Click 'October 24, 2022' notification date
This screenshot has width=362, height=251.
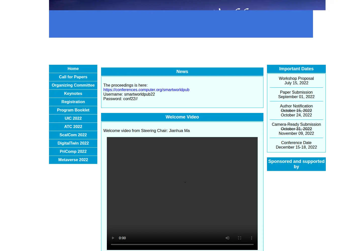(296, 115)
